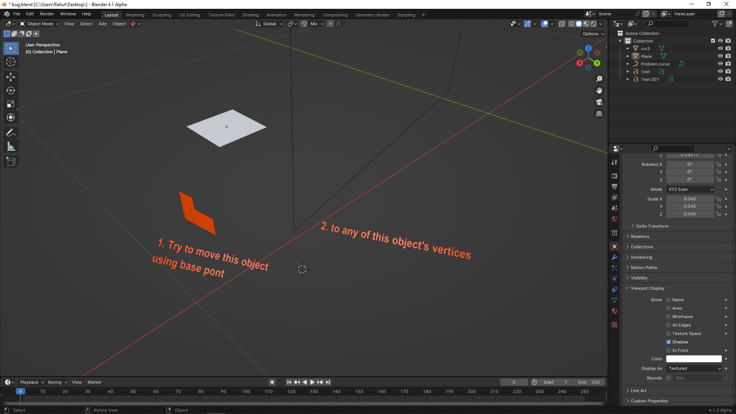736x414 pixels.
Task: Play the animation forward
Action: click(312, 382)
